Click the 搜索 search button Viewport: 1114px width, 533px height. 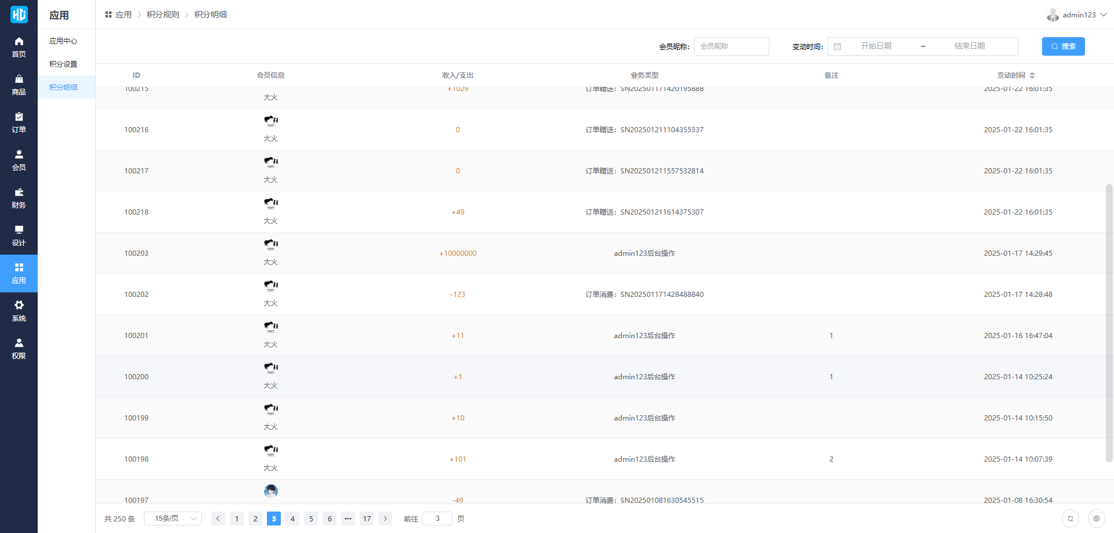[1063, 46]
